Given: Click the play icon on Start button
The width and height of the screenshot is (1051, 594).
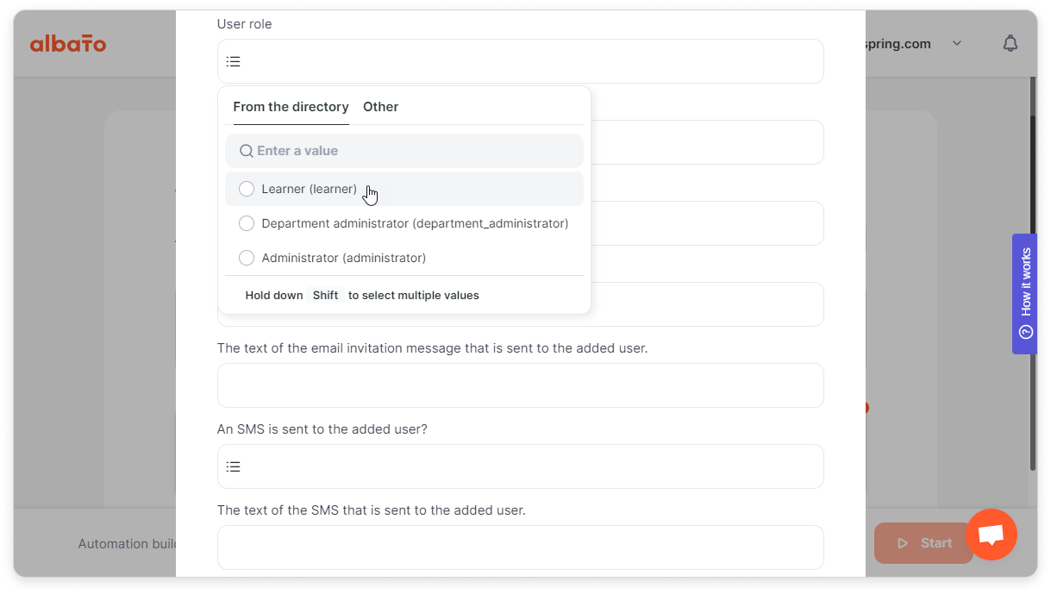Looking at the screenshot, I should 904,543.
